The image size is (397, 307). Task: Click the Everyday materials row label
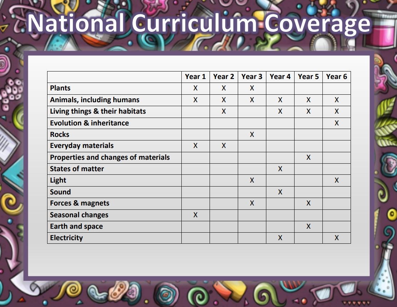(x=81, y=146)
